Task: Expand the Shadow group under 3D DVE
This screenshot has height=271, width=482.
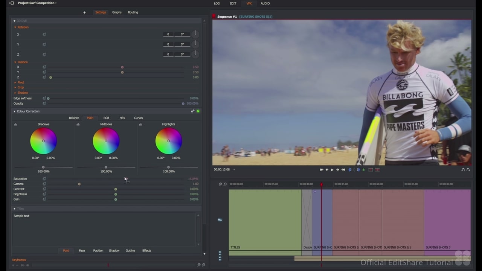Action: click(x=15, y=93)
